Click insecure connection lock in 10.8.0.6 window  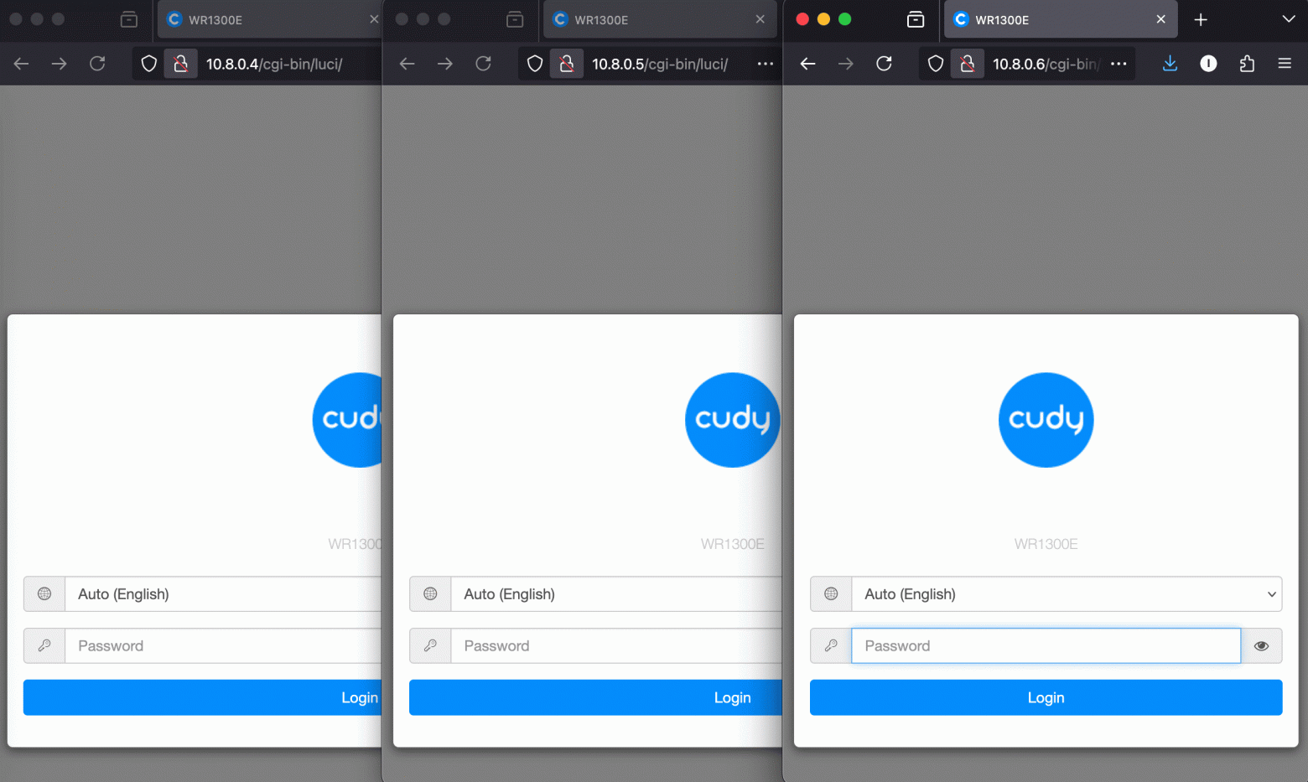pyautogui.click(x=968, y=64)
